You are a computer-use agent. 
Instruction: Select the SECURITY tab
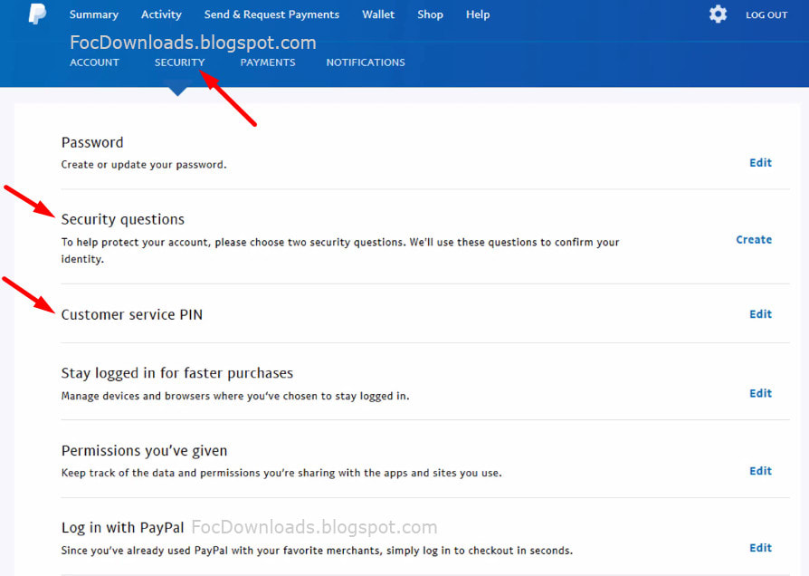pyautogui.click(x=179, y=62)
